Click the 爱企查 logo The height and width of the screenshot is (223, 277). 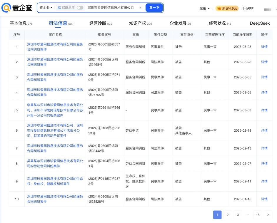point(16,8)
